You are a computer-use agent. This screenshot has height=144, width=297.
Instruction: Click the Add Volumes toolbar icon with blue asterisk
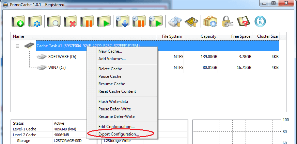point(35,21)
